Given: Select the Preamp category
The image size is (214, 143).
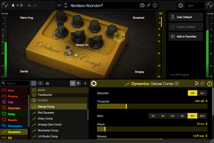Looking at the screenshot, I should [x=14, y=96].
